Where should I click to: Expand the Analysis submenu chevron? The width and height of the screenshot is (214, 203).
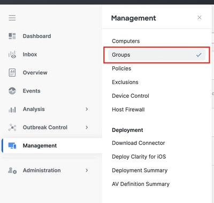(87, 109)
